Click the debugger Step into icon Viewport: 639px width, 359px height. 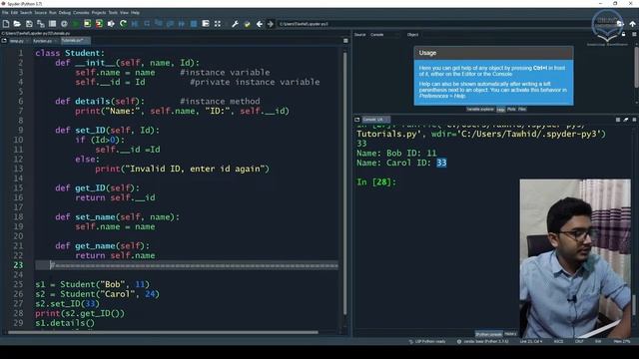point(159,24)
